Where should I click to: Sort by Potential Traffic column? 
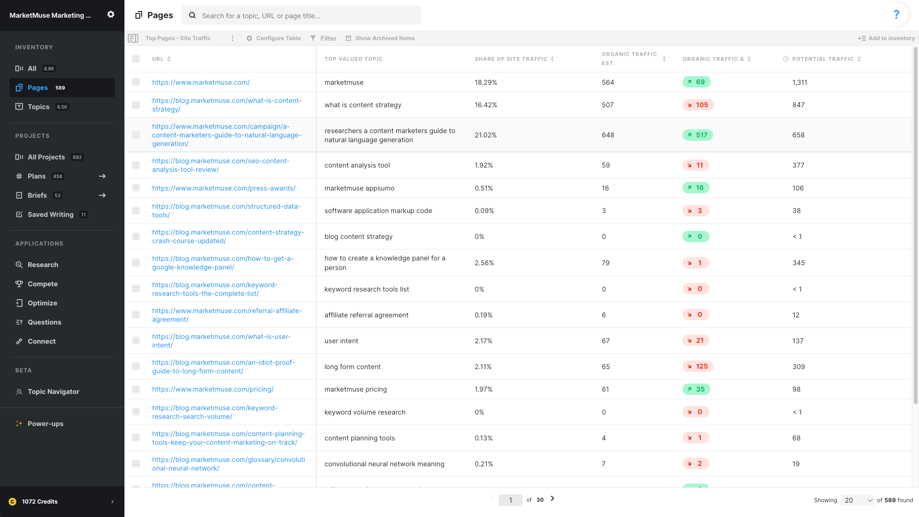click(x=859, y=59)
